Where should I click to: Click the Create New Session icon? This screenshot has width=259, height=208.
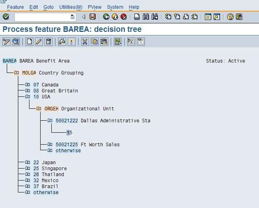click(208, 17)
